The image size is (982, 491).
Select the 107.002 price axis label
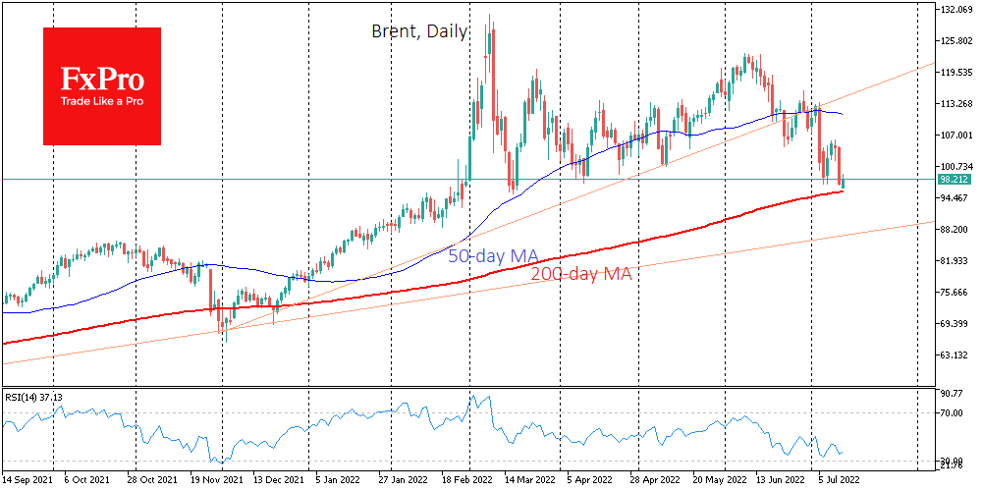pyautogui.click(x=955, y=136)
